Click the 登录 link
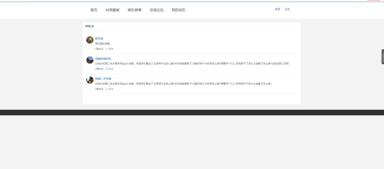The width and height of the screenshot is (384, 169). click(x=277, y=9)
